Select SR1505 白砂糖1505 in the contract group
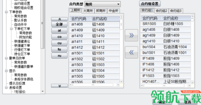This screenshot has height=105, width=201. pos(165,24)
